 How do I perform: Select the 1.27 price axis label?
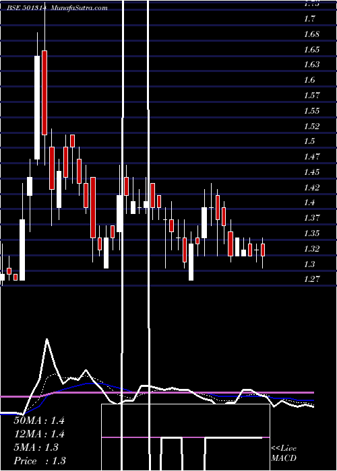click(x=311, y=279)
